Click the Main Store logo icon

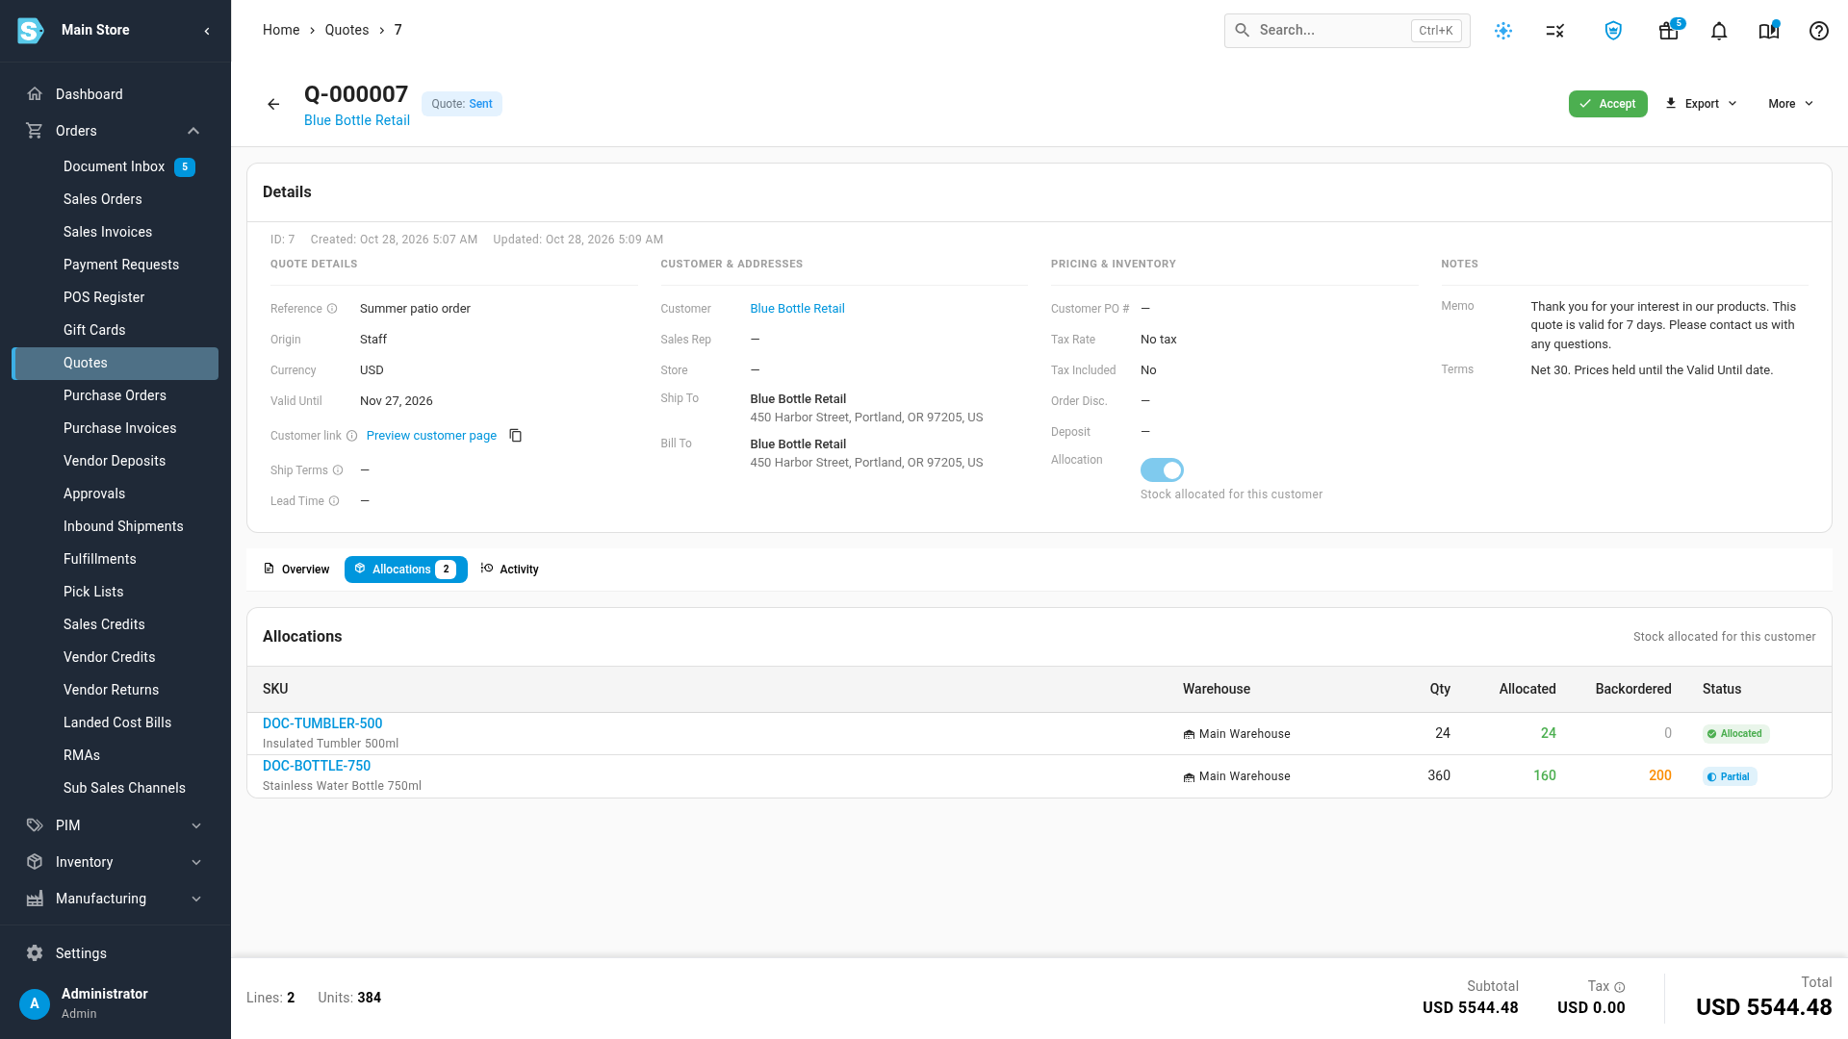click(31, 31)
